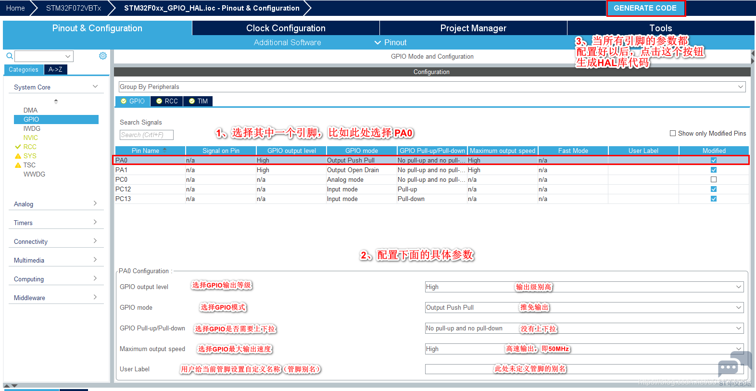Toggle Show only Modified Pins checkbox
756x391 pixels.
[673, 133]
